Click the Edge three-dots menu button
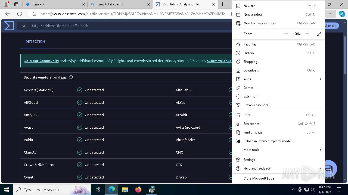The image size is (348, 195). pyautogui.click(x=330, y=14)
